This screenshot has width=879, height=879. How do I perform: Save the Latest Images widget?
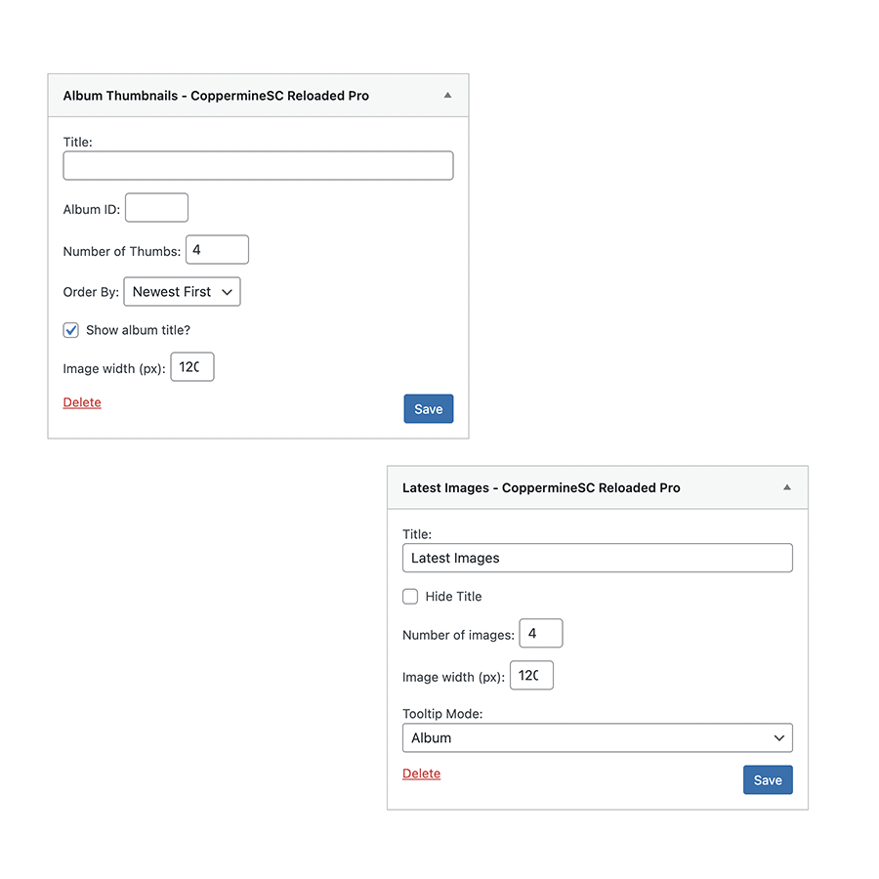[768, 780]
